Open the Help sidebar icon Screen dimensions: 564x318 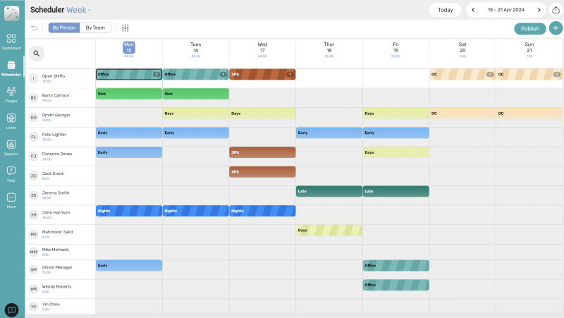(x=11, y=172)
